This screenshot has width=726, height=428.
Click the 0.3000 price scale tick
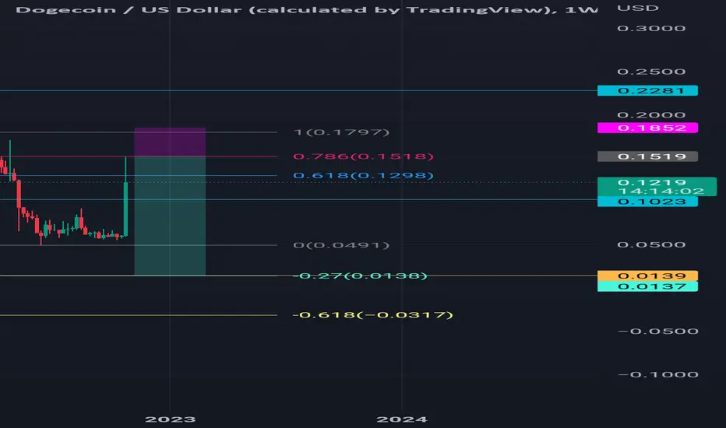651,28
